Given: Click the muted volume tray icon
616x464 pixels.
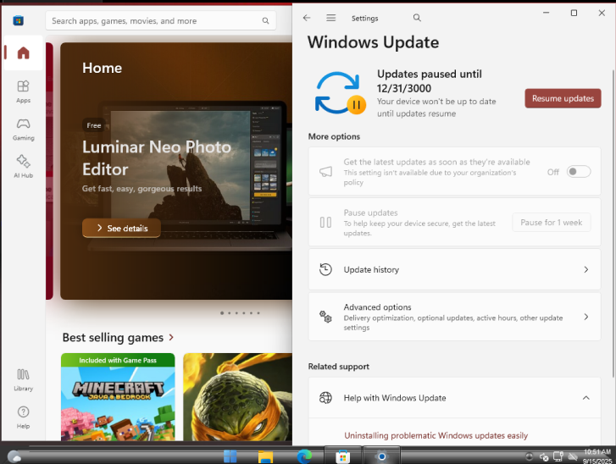Looking at the screenshot, I should click(x=544, y=457).
